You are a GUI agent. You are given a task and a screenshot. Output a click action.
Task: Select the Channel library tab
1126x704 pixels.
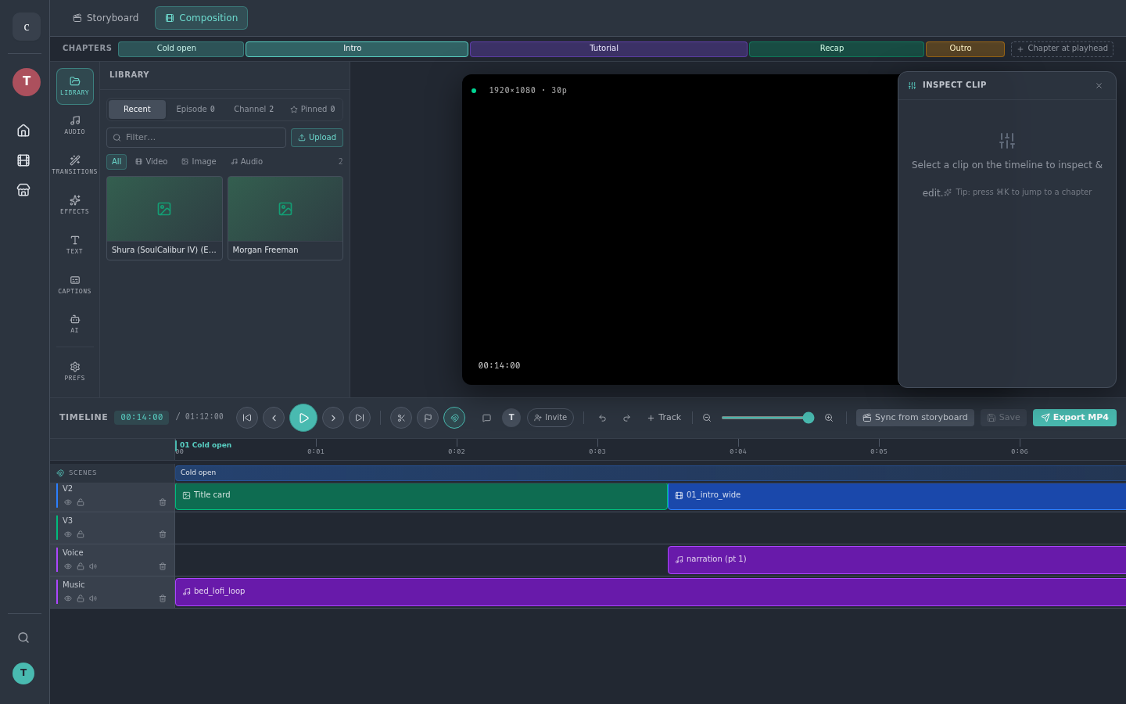click(x=254, y=110)
